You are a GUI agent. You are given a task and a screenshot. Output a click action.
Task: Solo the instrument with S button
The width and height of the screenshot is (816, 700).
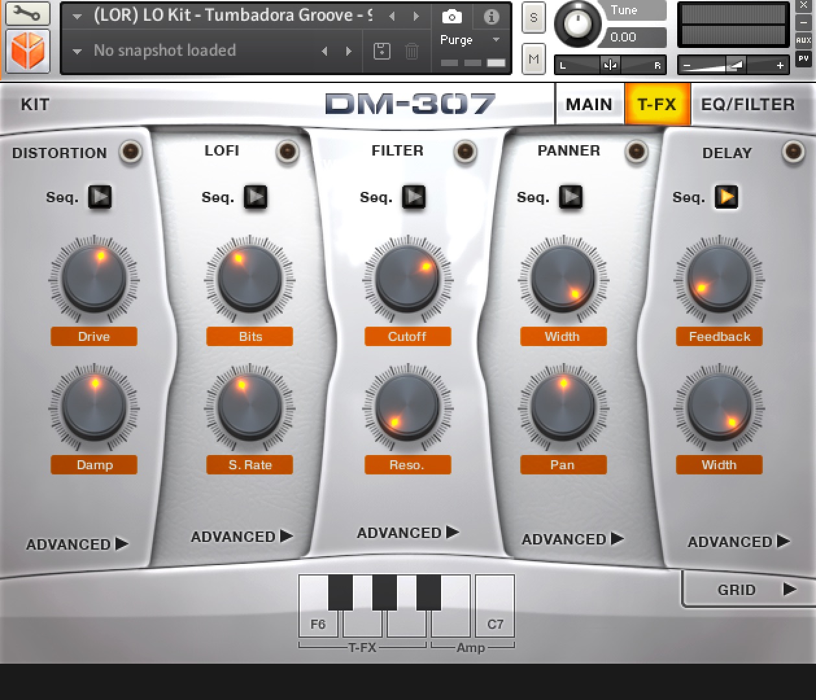coord(533,18)
